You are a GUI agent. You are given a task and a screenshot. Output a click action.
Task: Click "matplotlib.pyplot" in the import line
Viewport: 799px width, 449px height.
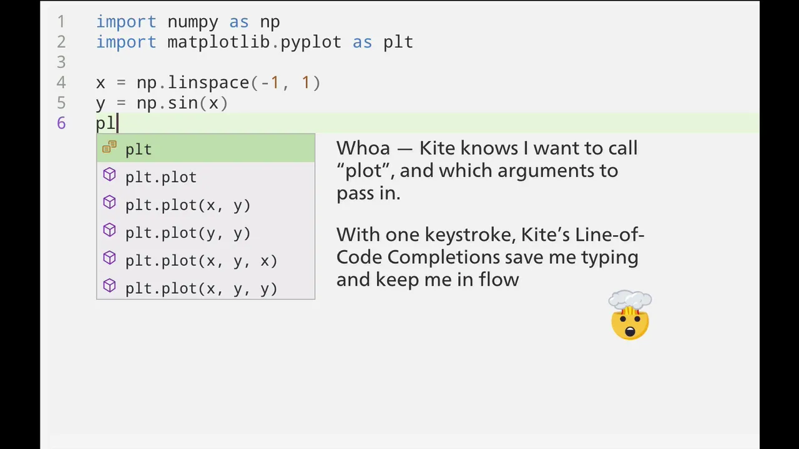point(254,42)
